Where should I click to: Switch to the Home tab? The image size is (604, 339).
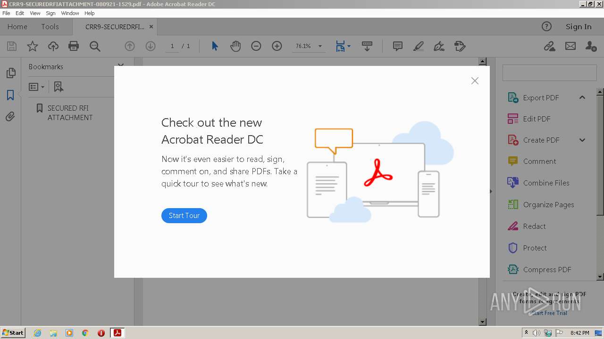coord(17,27)
